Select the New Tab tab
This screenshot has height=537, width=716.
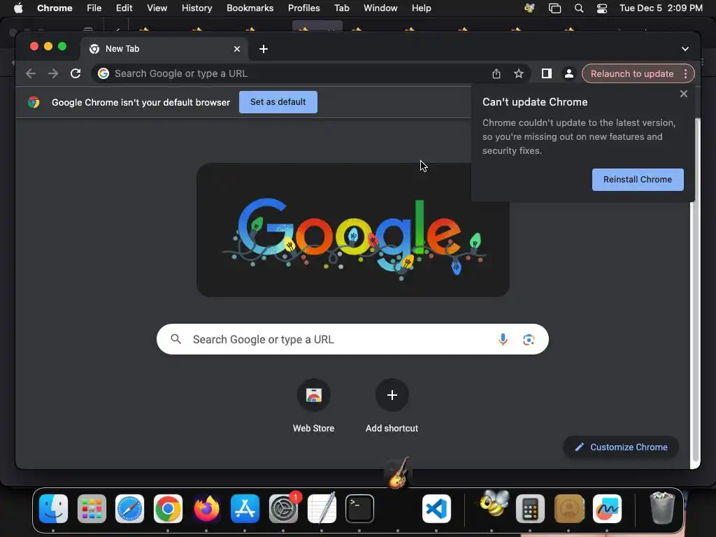pyautogui.click(x=164, y=49)
